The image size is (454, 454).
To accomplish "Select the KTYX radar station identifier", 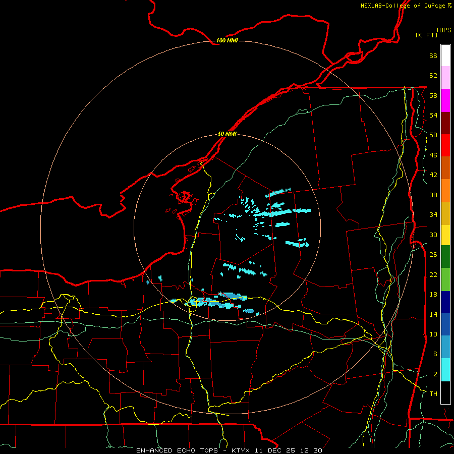I will click(242, 450).
